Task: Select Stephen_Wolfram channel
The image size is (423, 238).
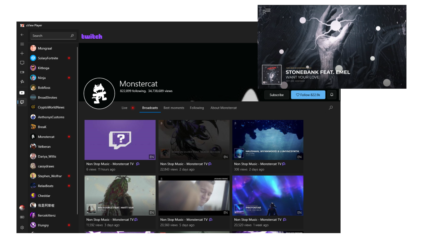Action: pyautogui.click(x=53, y=176)
